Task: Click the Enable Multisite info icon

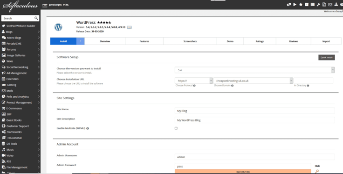Action: pos(88,128)
